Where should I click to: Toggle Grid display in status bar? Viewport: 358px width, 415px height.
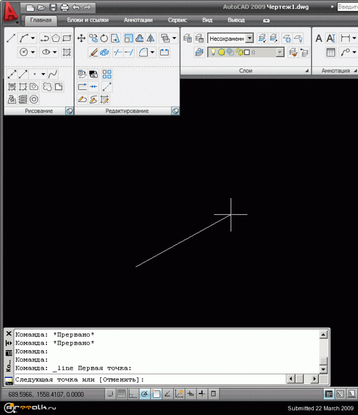coord(121,394)
